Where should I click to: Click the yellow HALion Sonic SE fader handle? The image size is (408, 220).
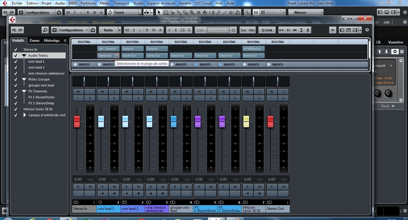tap(246, 121)
